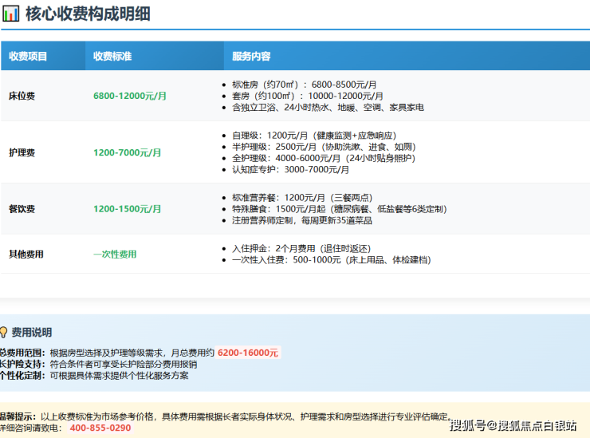Click the lightbulb icon next to 费用说明
The width and height of the screenshot is (590, 438).
click(x=4, y=332)
